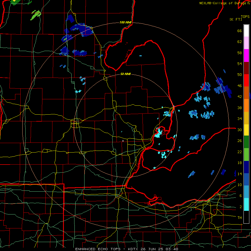
Task: Click the legend value 62
Action: 240,42
